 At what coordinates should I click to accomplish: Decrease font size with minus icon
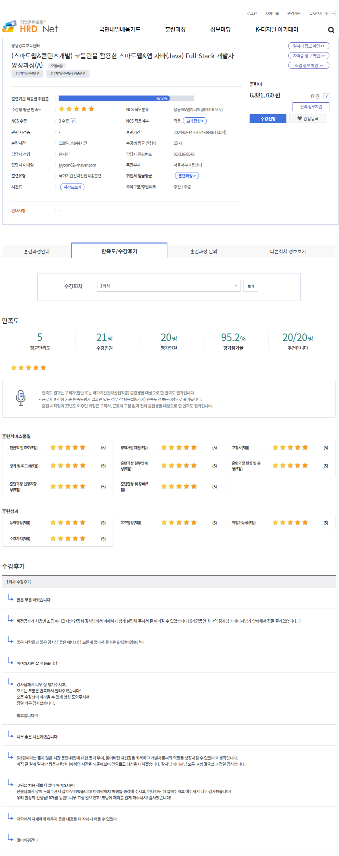(x=333, y=14)
